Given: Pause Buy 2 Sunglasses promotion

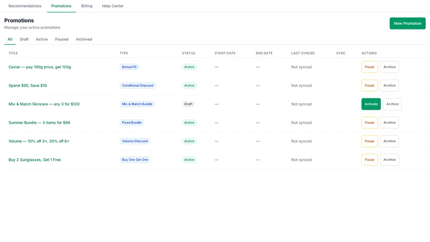Looking at the screenshot, I should pyautogui.click(x=369, y=160).
